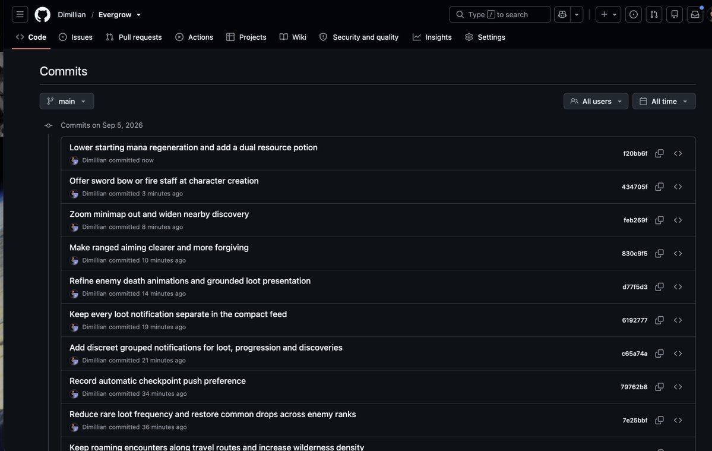Image resolution: width=712 pixels, height=451 pixels.
Task: Open the issues icon in header
Action: coord(634,14)
